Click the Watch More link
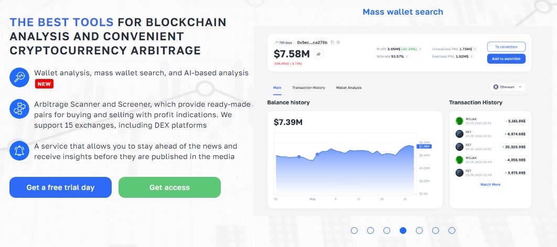Image resolution: width=557 pixels, height=247 pixels. point(490,185)
